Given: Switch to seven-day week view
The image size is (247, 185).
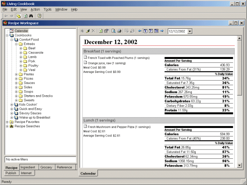Looking at the screenshot, I should point(151,31).
